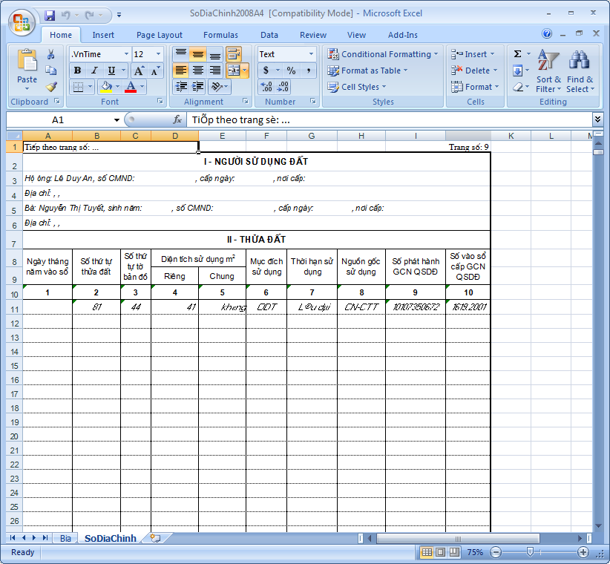Select the Bia sheet tab
Screen dimensions: 610x564
65,538
